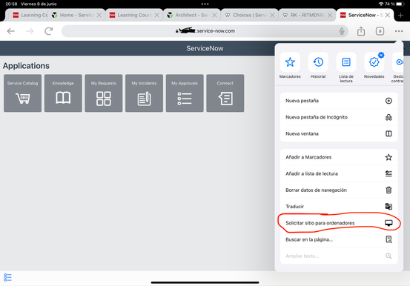Screen dimensions: 410x286
Task: Tap the list icon in bottom toolbar
Action: (x=7, y=277)
